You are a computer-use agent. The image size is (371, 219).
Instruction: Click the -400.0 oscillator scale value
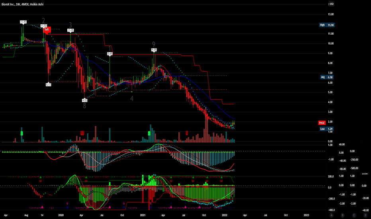point(330,210)
